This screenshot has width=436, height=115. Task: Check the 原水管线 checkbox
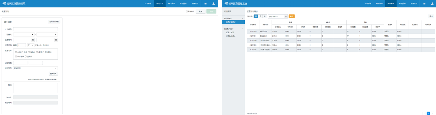[x=44, y=52]
